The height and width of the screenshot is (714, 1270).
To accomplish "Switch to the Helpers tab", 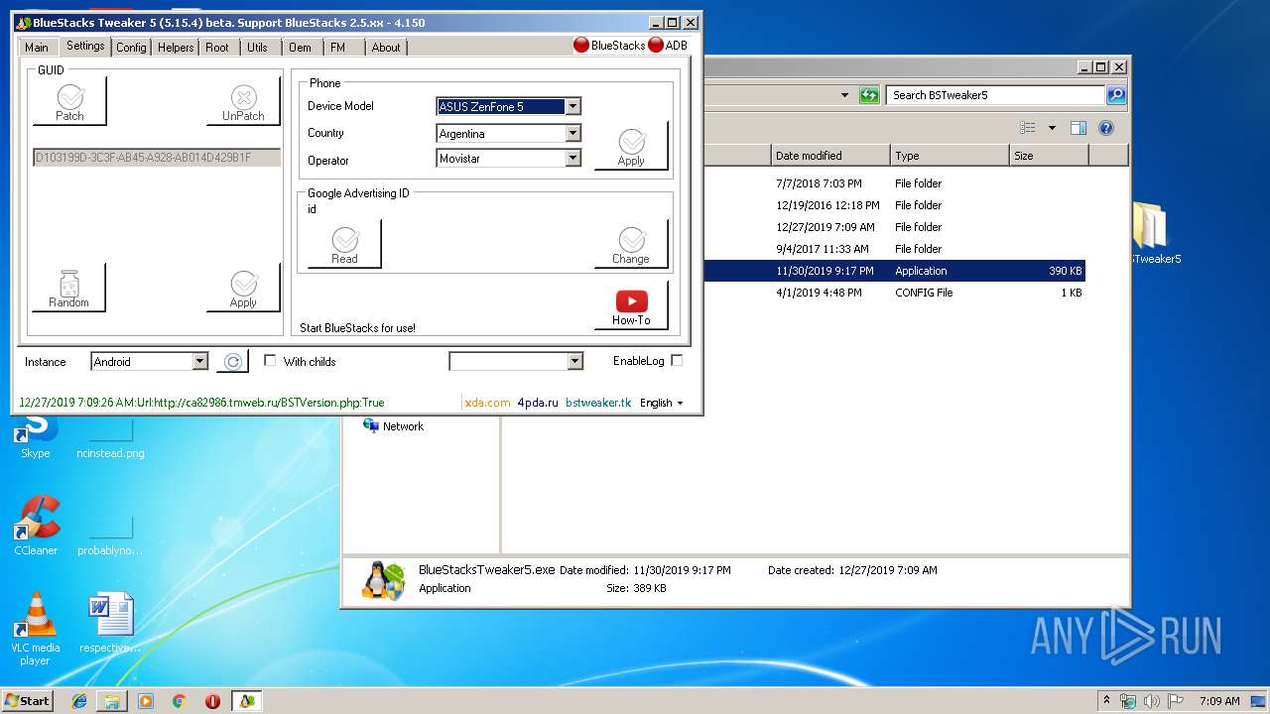I will pyautogui.click(x=176, y=48).
